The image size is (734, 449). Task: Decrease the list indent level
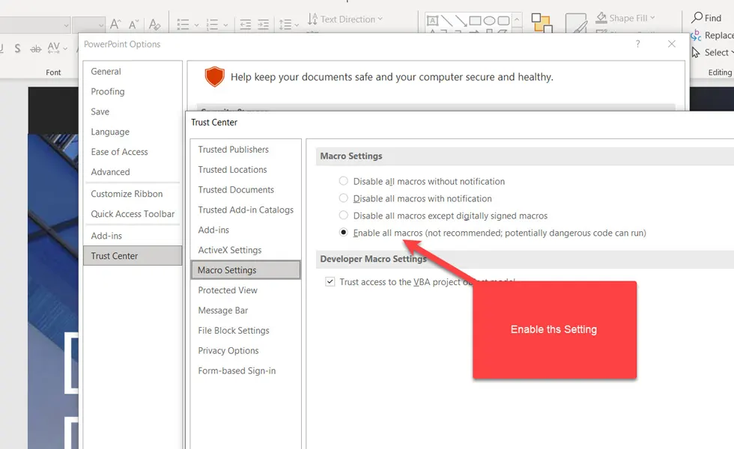click(246, 24)
